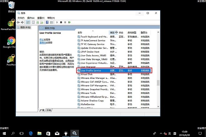
Task: Toggle the show/hide action pane icon
Action: [51, 22]
